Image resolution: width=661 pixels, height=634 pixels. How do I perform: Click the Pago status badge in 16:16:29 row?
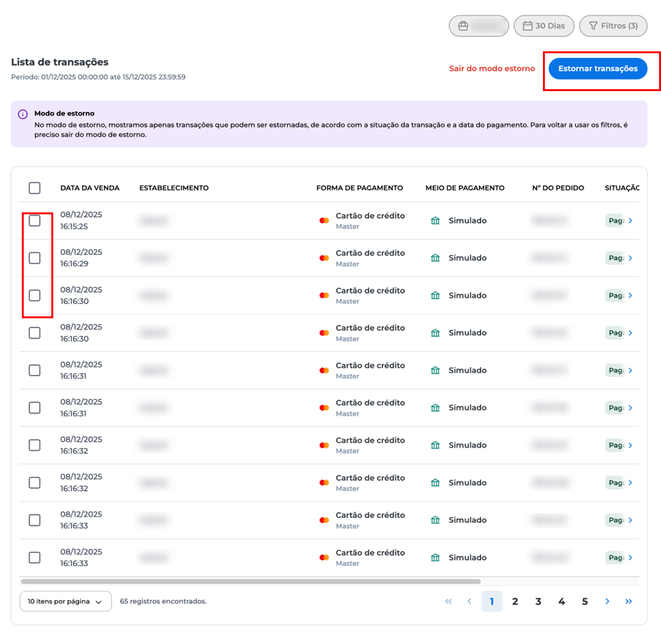pos(615,258)
